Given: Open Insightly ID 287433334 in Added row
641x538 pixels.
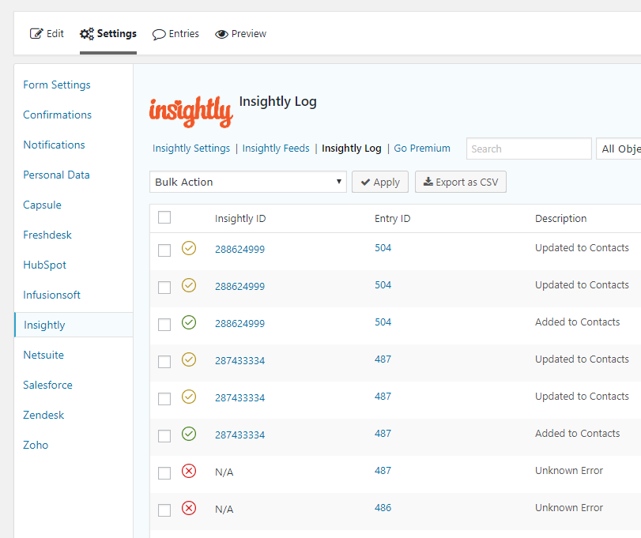Looking at the screenshot, I should pos(240,435).
